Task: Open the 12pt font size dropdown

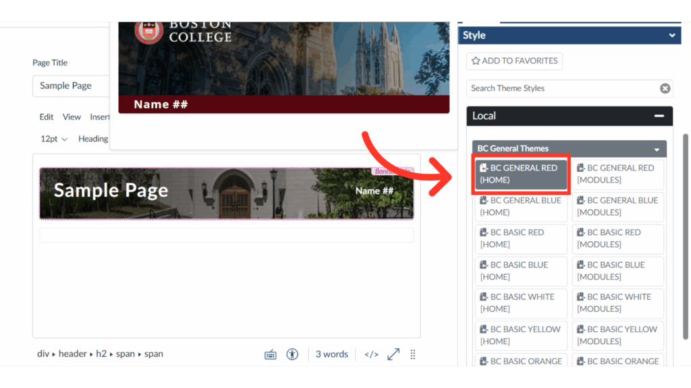Action: click(54, 139)
